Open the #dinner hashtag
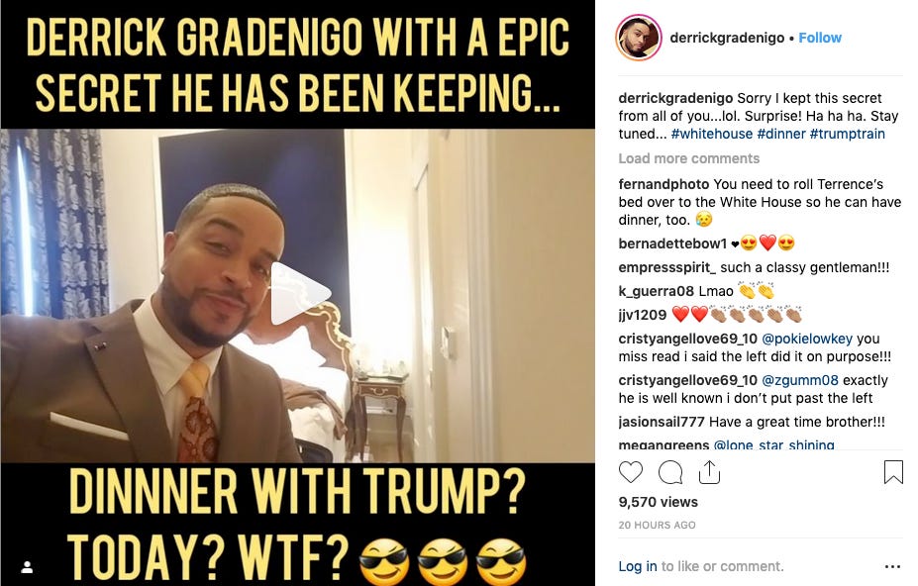 (x=781, y=134)
